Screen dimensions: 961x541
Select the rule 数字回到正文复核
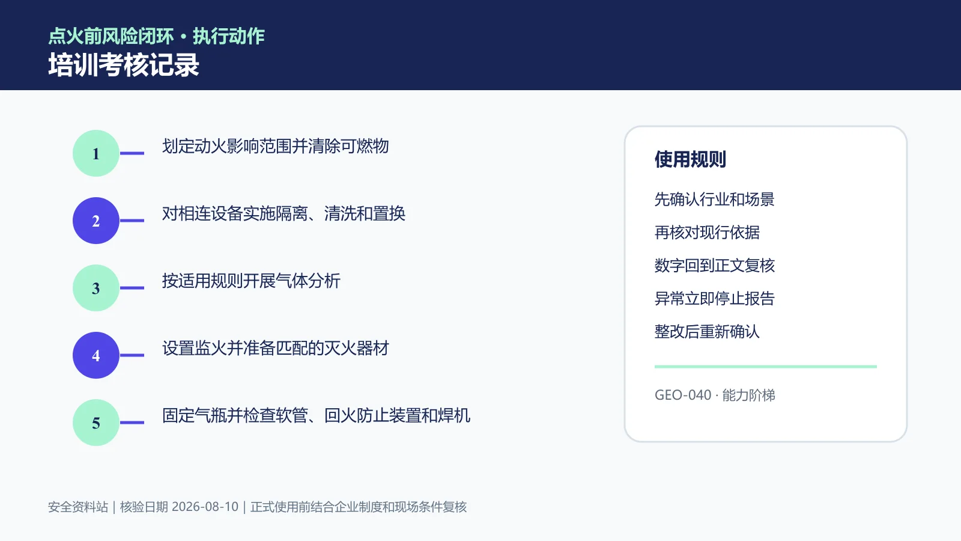coord(715,265)
